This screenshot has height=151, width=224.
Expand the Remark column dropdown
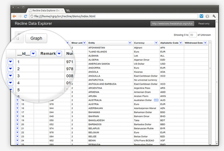59,53
